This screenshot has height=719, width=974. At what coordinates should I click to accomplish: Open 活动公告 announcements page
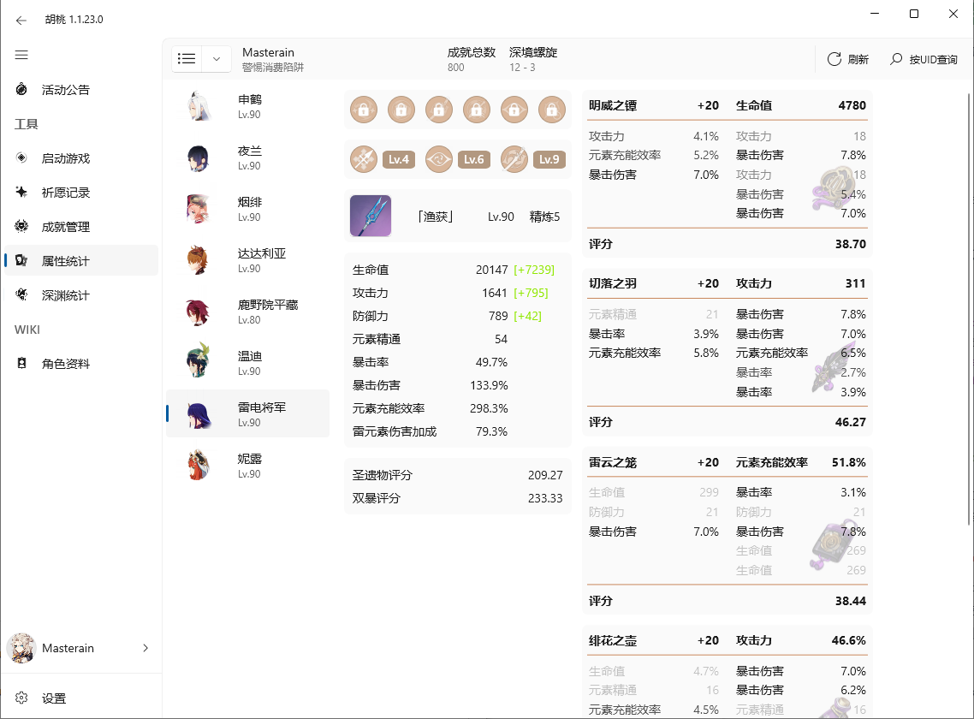[65, 90]
